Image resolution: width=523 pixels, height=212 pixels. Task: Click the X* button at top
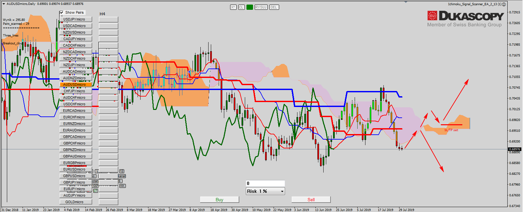(x=233, y=7)
